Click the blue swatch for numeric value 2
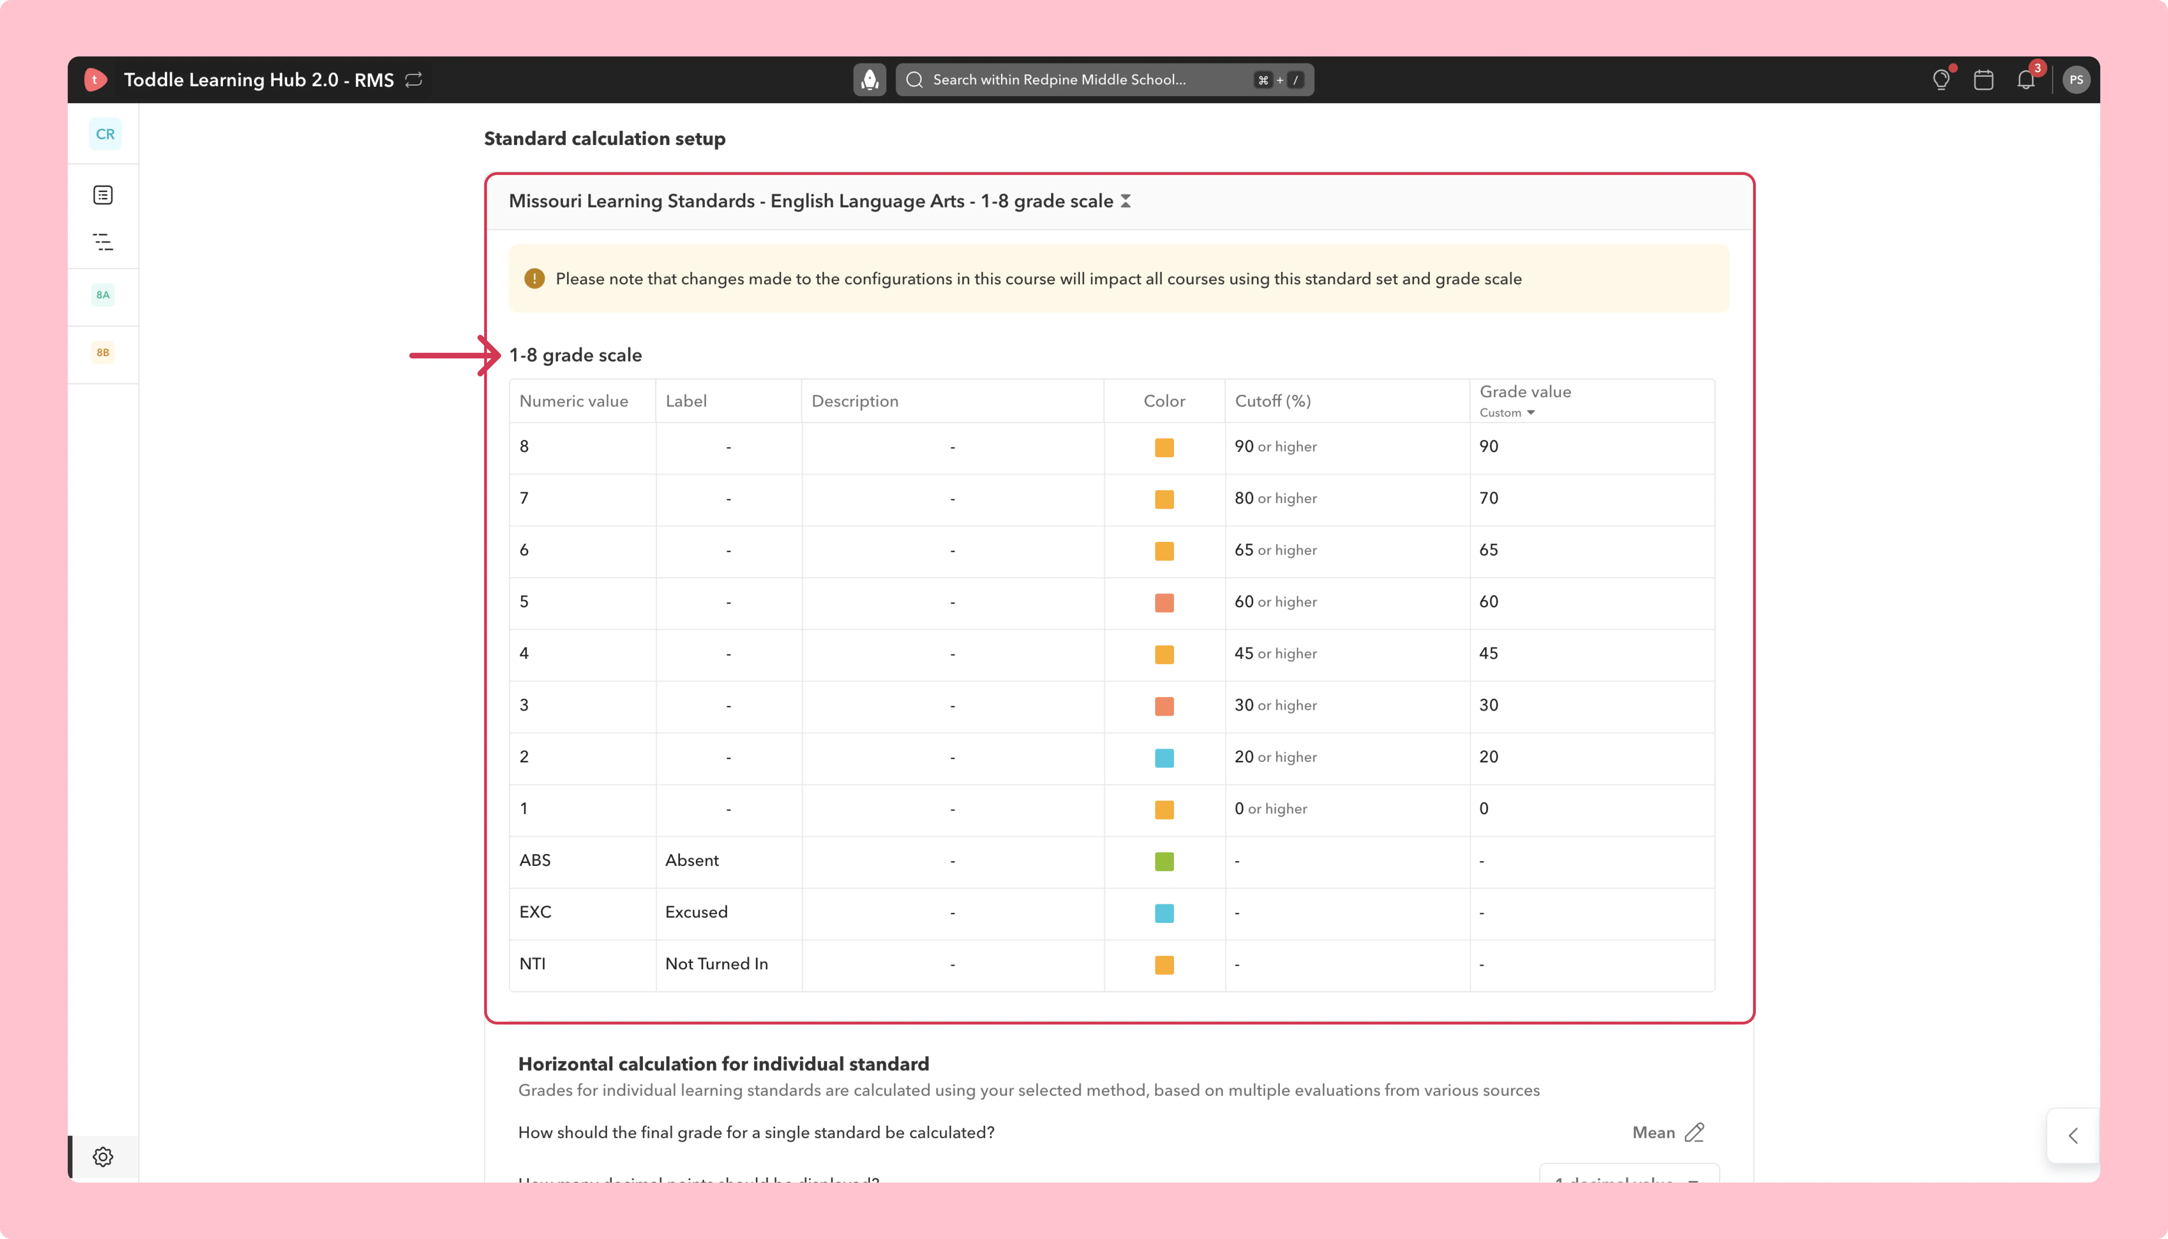This screenshot has width=2168, height=1239. pos(1164,758)
